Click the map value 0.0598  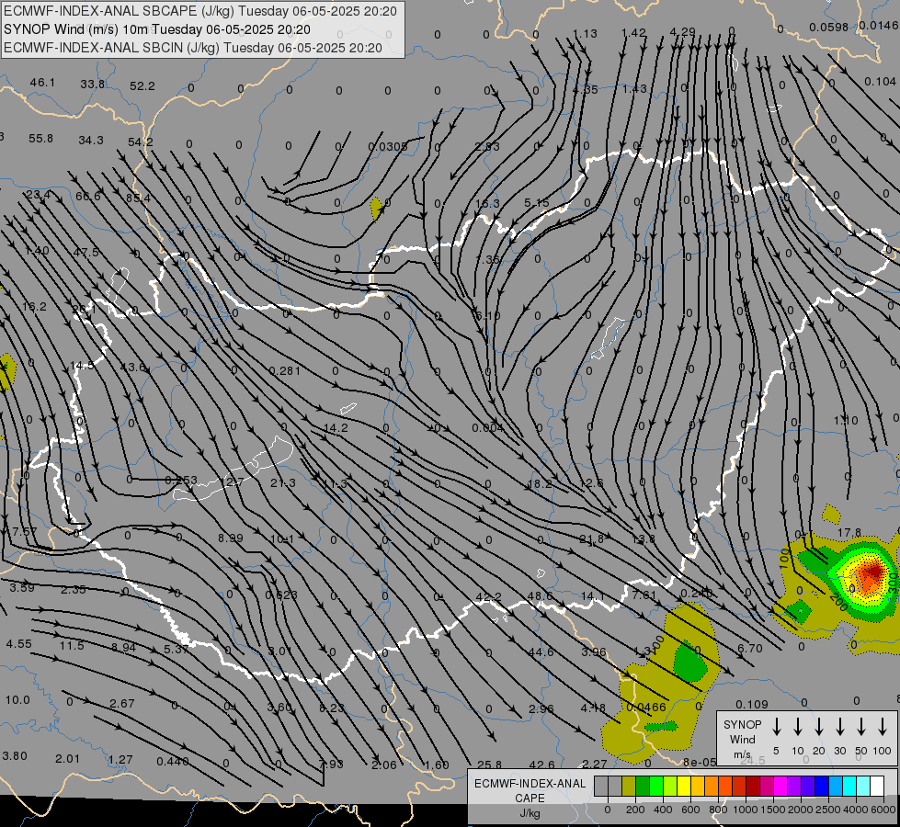point(829,27)
